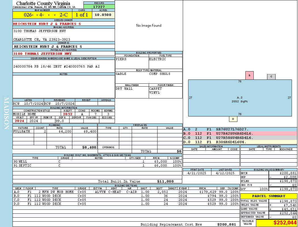Click the listed date RCW 10/7/2024
Viewport: 298px width, 227px height.
(28, 104)
